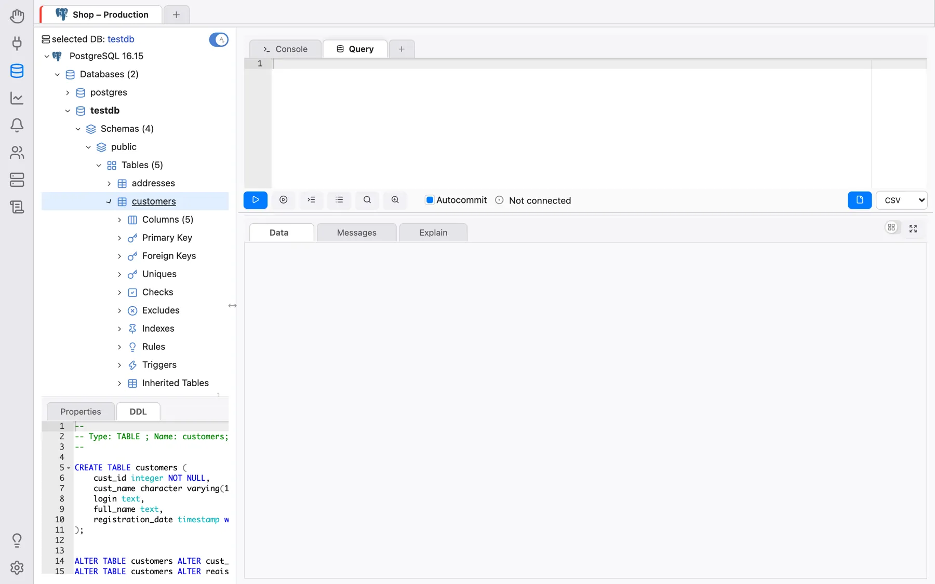Click the zoom-in magnifier icon
Screen dimensions: 935x584
(395, 200)
